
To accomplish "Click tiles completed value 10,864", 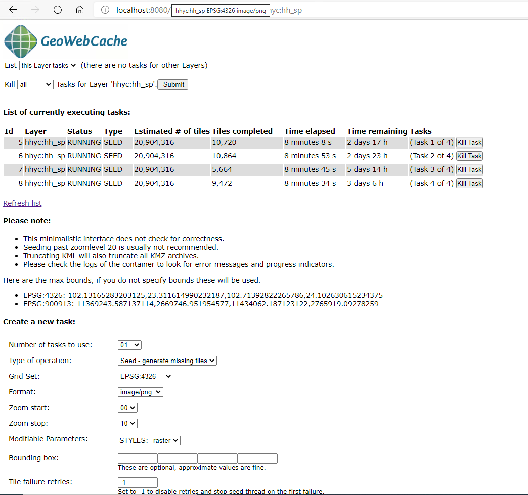I will tap(224, 156).
